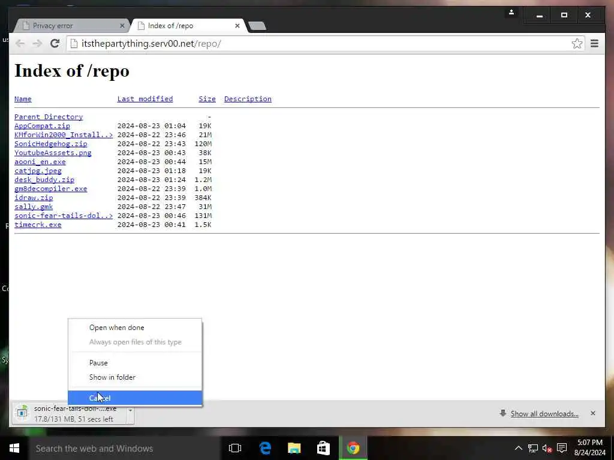Click the muted volume tray icon
The height and width of the screenshot is (460, 614).
click(547, 448)
